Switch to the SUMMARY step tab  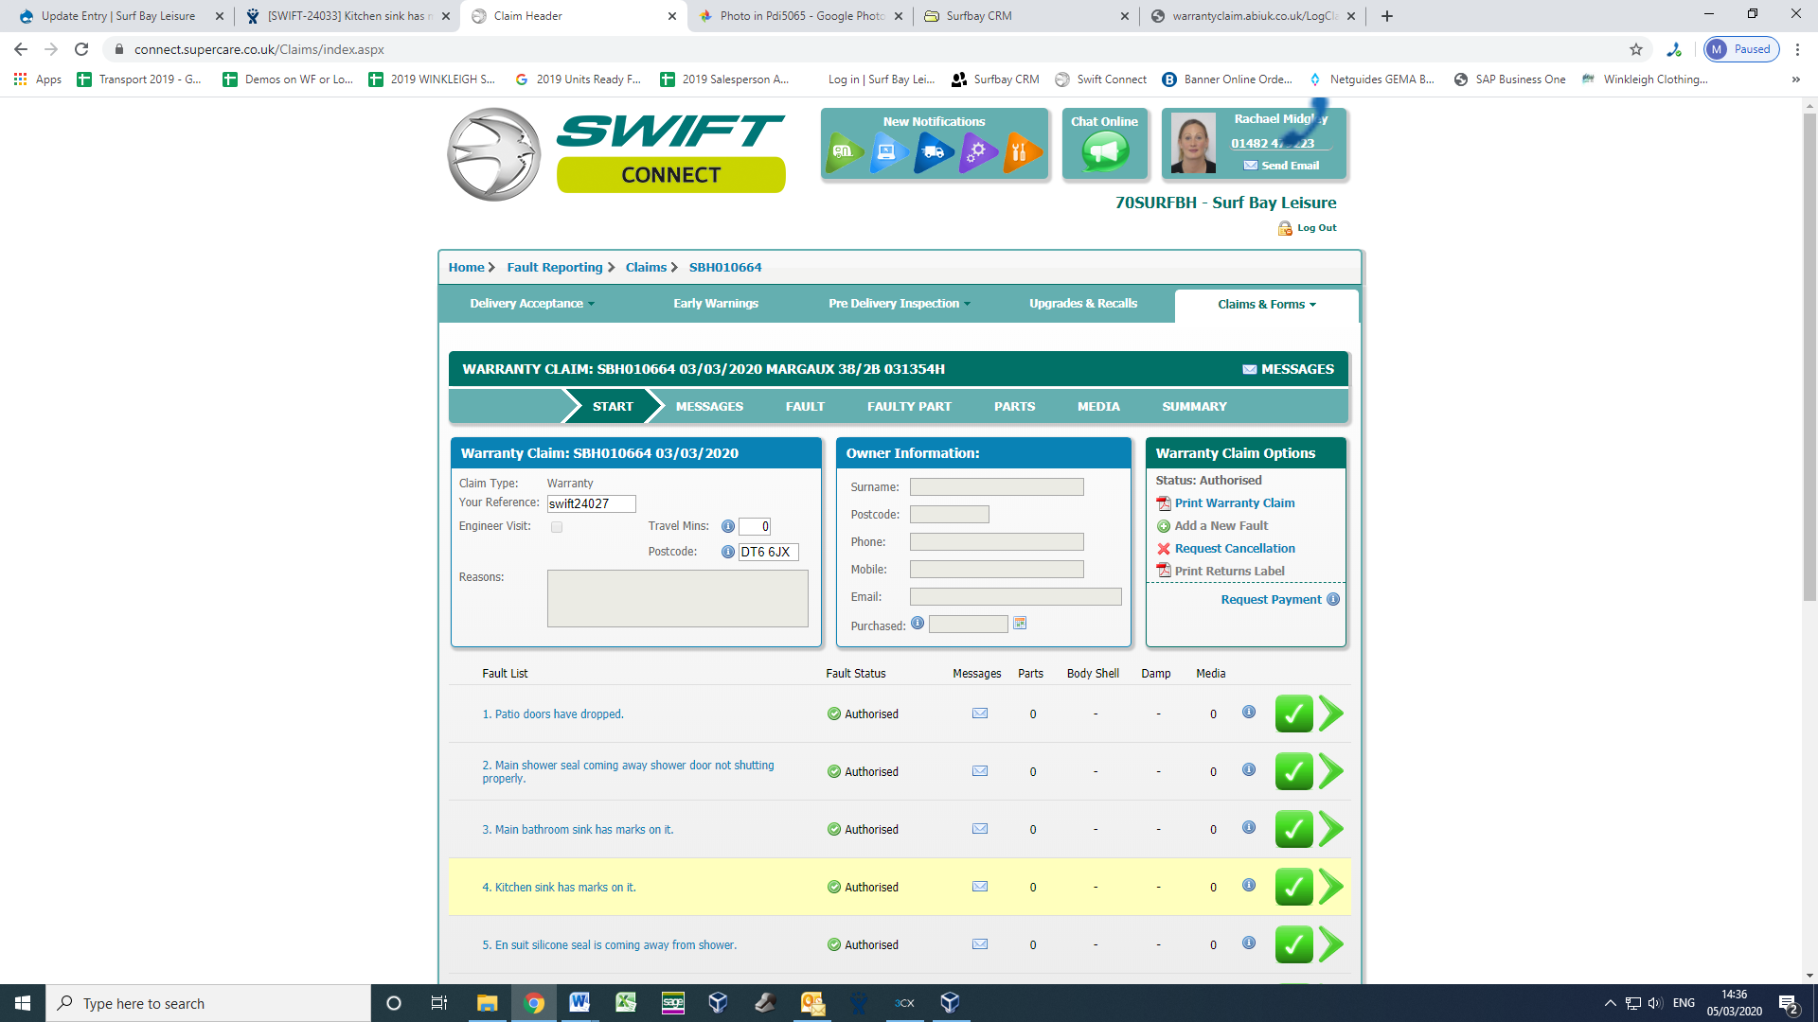(1194, 407)
